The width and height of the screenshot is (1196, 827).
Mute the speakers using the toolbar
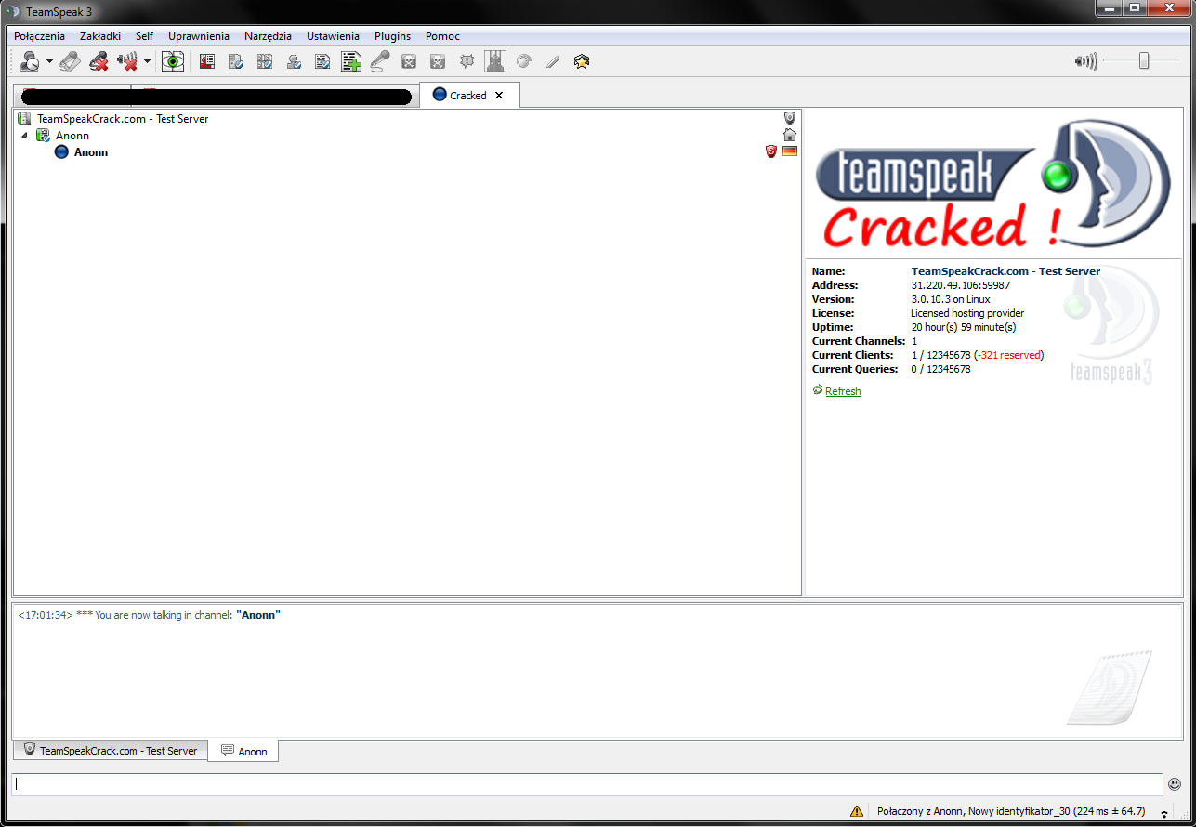128,61
